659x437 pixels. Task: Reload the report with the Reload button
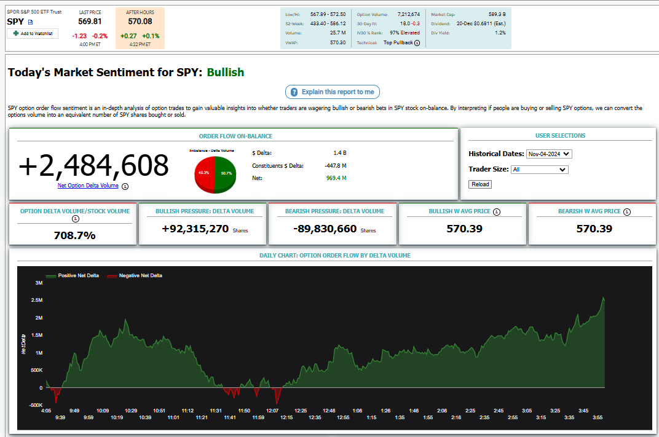tap(480, 184)
